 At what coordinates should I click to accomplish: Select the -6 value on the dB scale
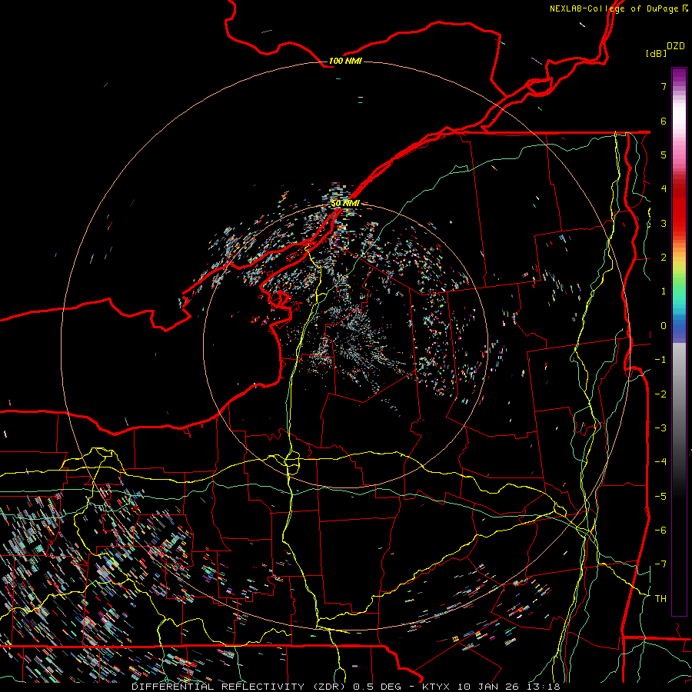click(x=660, y=530)
